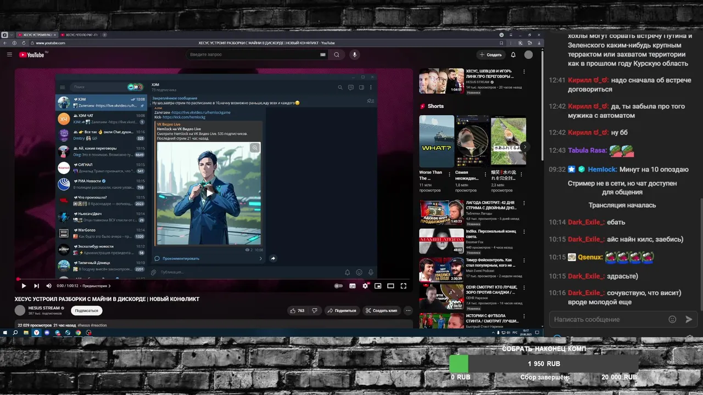
Task: Enter fullscreen in the video player
Action: [x=404, y=286]
